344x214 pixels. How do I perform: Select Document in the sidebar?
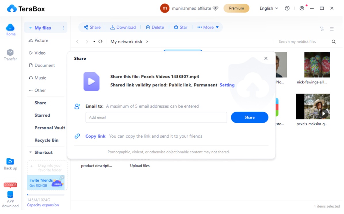[42, 65]
